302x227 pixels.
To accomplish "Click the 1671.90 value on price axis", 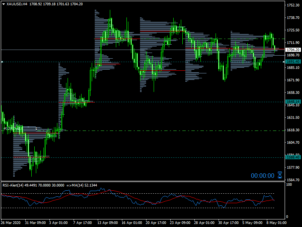I will [293, 80].
